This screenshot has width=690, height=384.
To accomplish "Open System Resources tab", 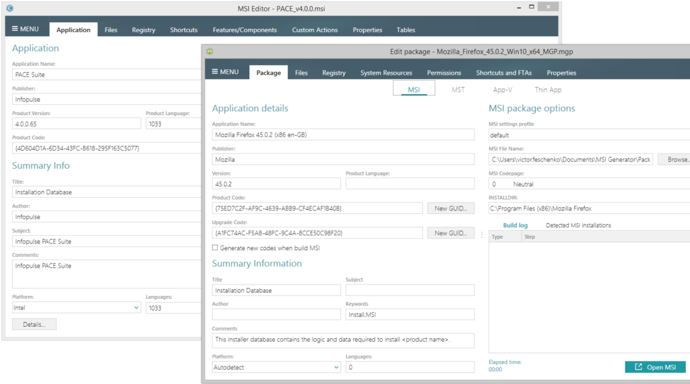I will click(x=386, y=73).
